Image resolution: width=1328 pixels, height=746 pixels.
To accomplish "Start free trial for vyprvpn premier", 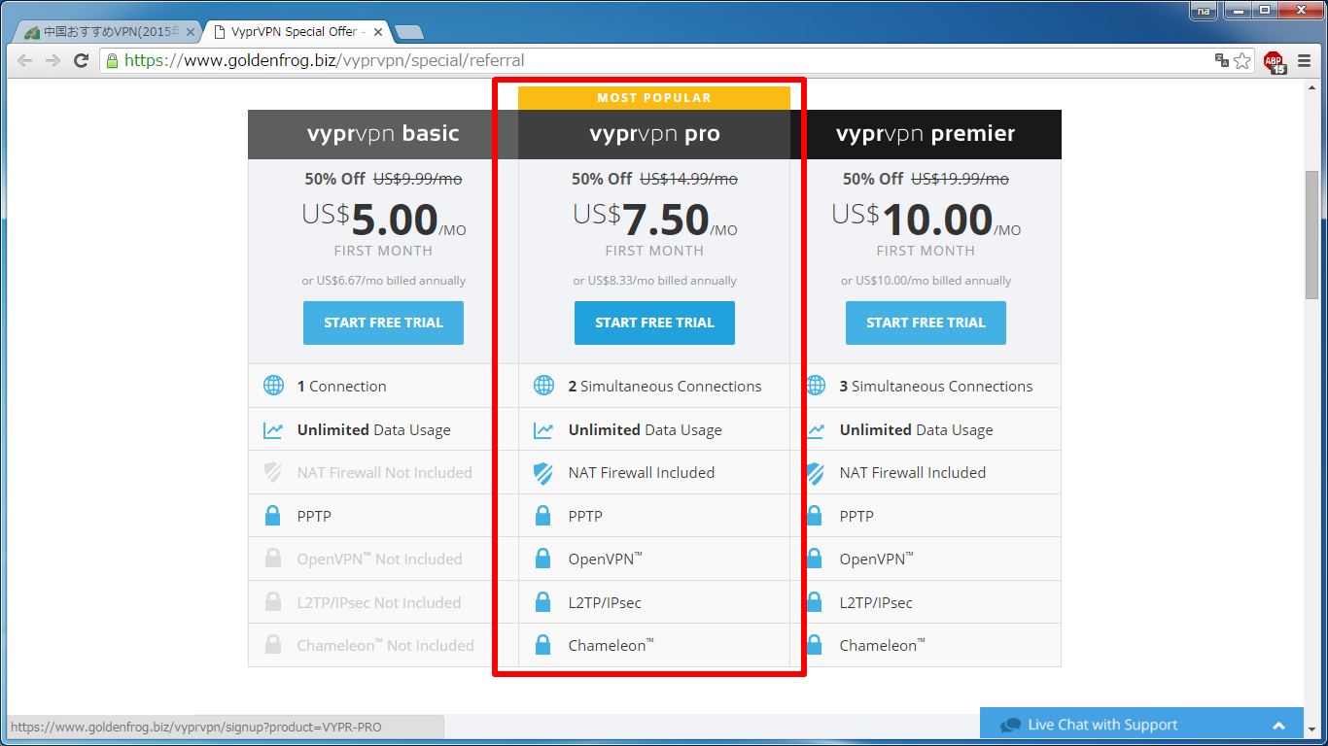I will 926,322.
